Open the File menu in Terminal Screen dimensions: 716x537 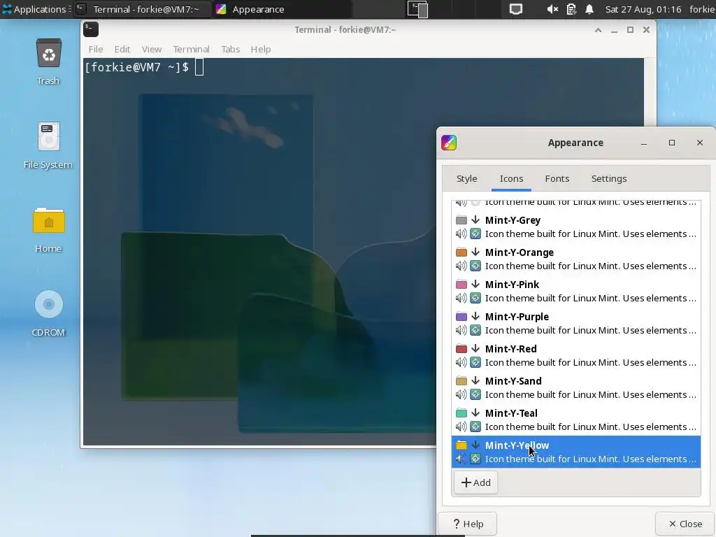(95, 49)
